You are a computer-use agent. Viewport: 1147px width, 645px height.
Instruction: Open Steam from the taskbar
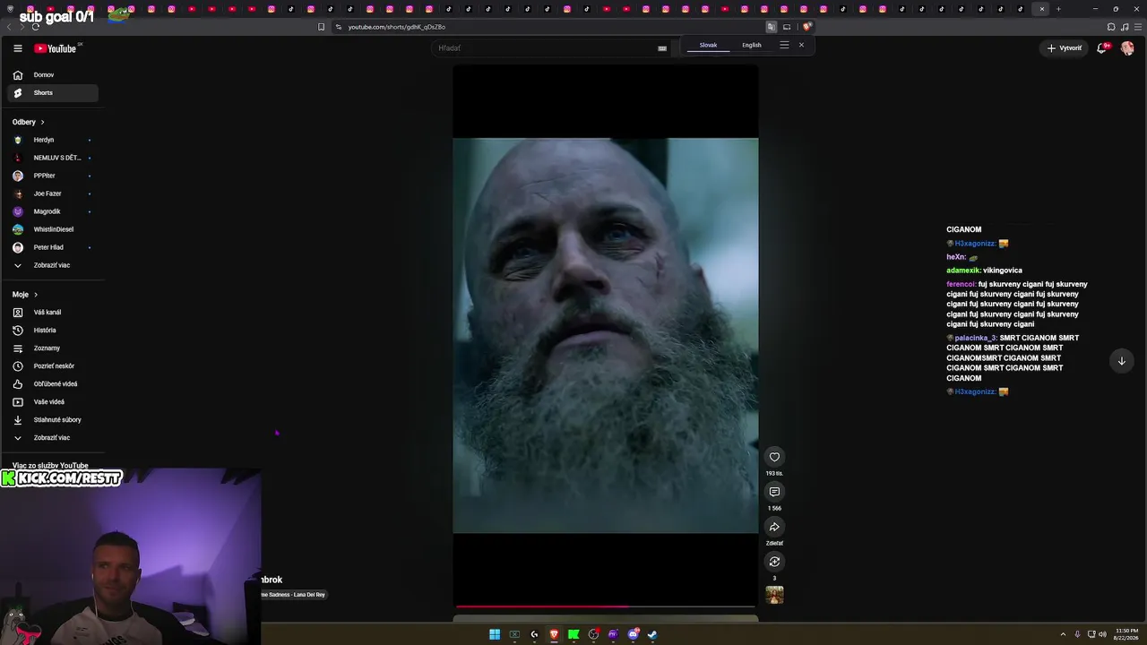(x=652, y=634)
